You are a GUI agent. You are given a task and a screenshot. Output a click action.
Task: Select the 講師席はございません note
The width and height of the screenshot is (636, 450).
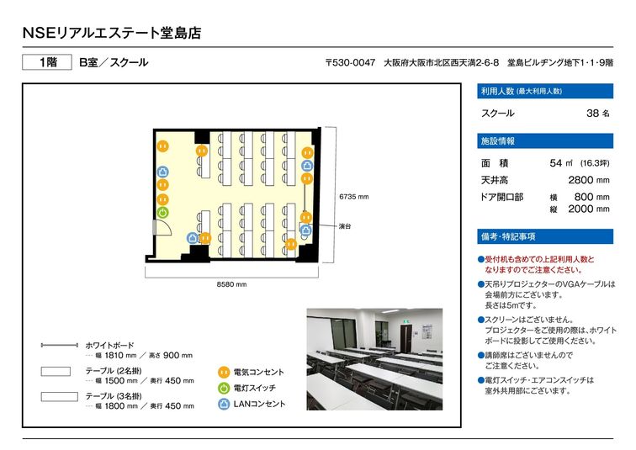click(526, 360)
